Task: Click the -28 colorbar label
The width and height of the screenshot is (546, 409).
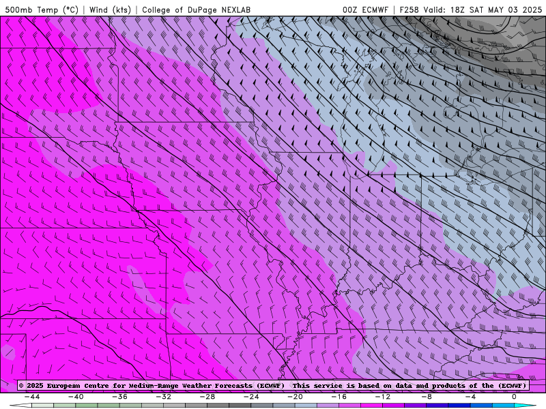Action: coord(207,397)
